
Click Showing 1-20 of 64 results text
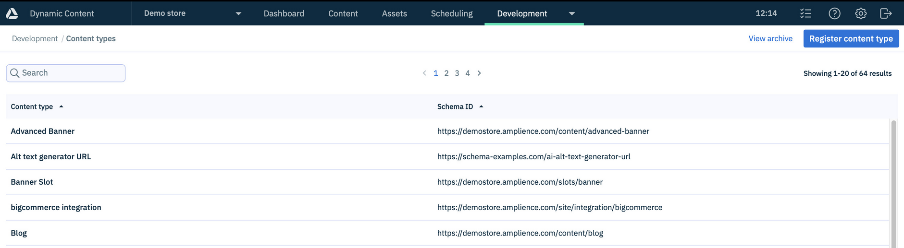pyautogui.click(x=847, y=73)
